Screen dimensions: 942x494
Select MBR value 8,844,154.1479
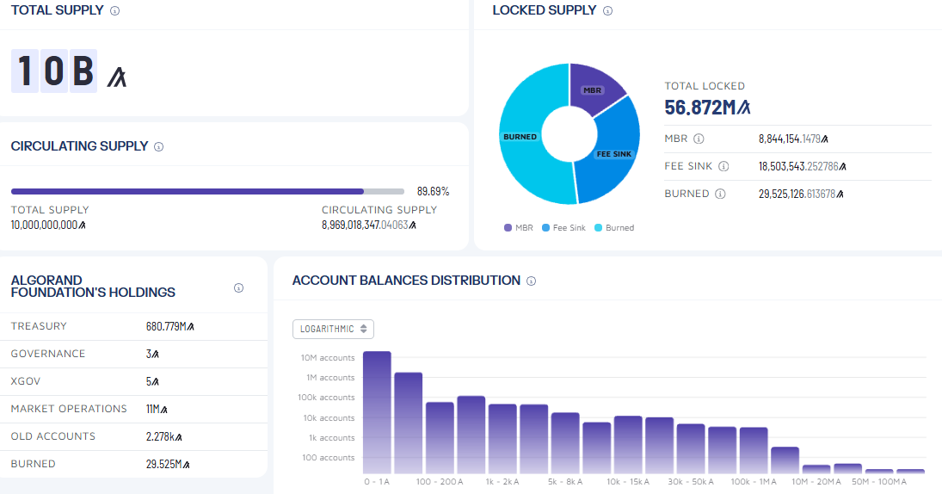(x=793, y=139)
